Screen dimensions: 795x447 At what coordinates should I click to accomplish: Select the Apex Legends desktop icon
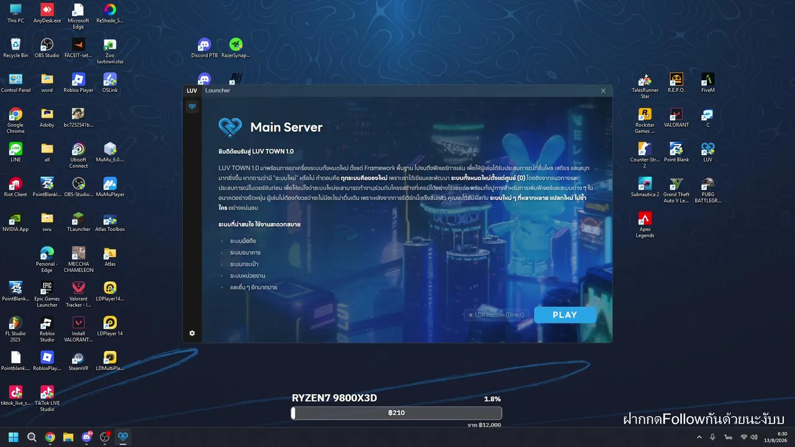(645, 225)
